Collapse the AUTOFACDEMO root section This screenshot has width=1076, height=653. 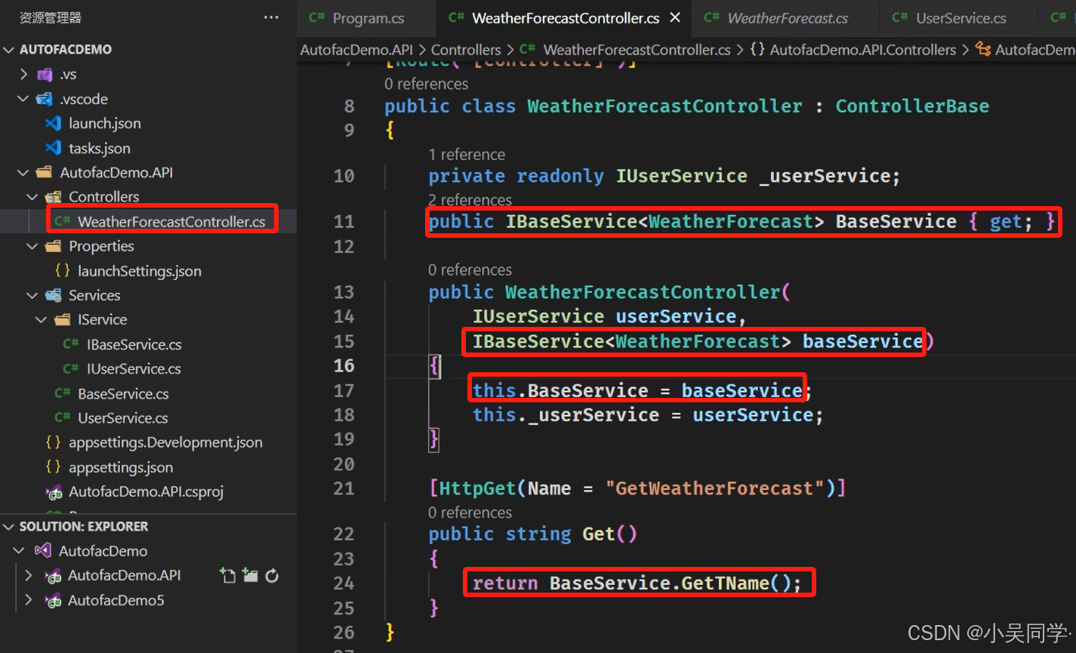pos(9,50)
